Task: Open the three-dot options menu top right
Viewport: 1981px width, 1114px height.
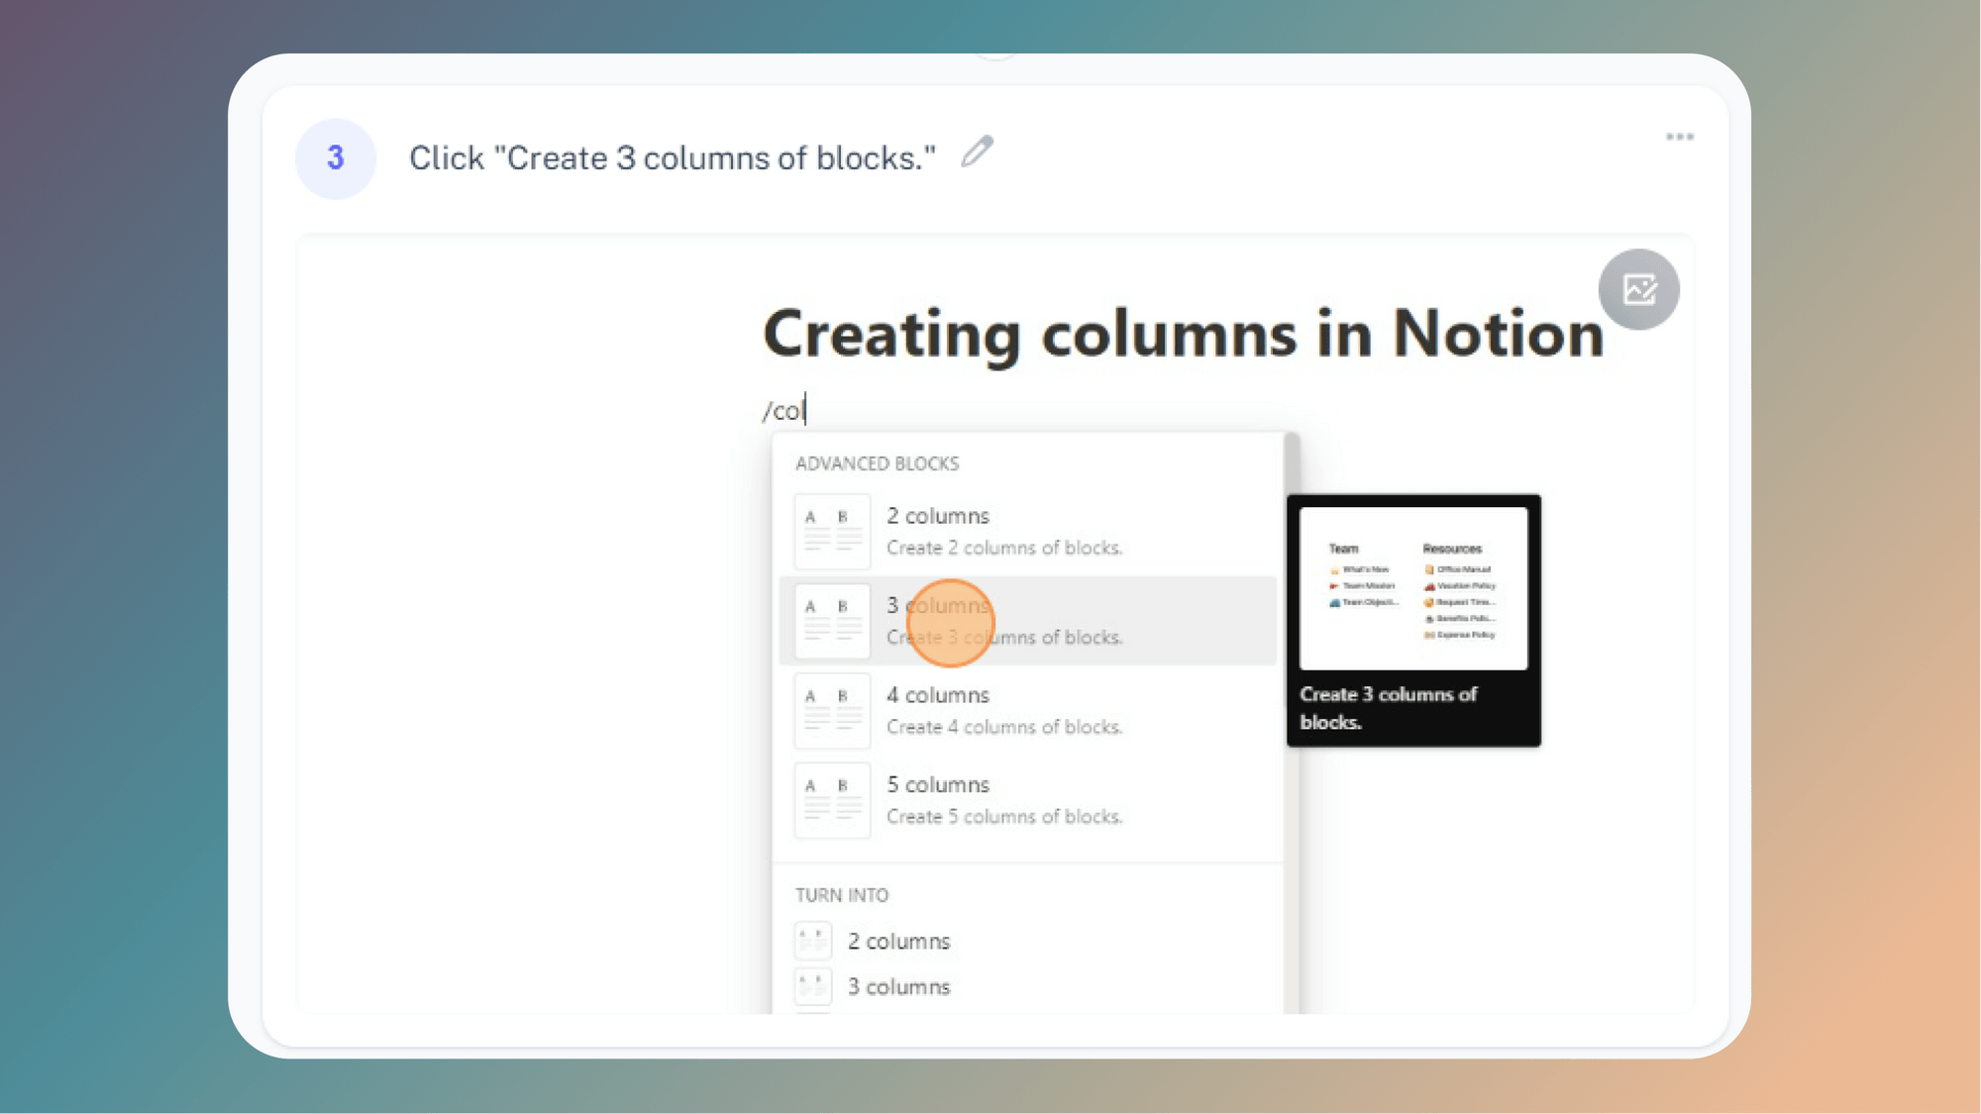Action: point(1679,137)
